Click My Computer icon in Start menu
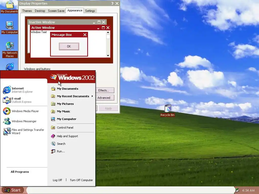The image size is (259, 194). pyautogui.click(x=53, y=119)
